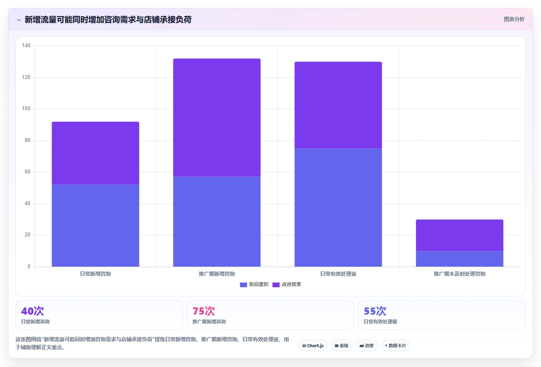Click the blue segment of the 日常有效处理量 bar
This screenshot has height=367, width=541.
pyautogui.click(x=338, y=208)
